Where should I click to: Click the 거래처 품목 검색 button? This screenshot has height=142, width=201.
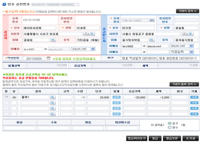click(x=184, y=84)
